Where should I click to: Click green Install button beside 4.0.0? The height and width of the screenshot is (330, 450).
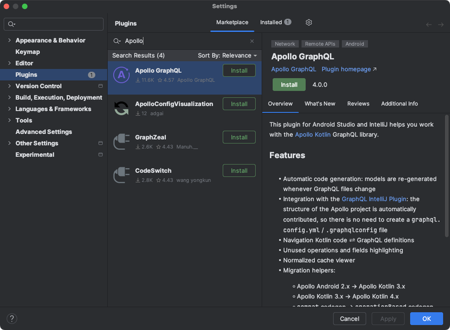point(289,85)
